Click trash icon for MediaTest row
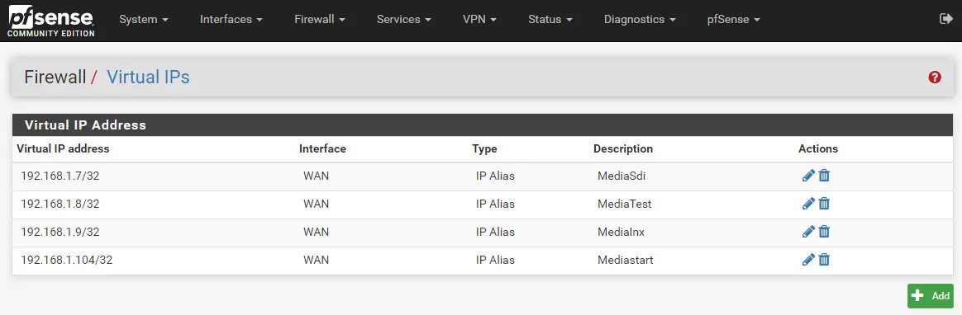Viewport: 962px width, 315px height. click(824, 204)
